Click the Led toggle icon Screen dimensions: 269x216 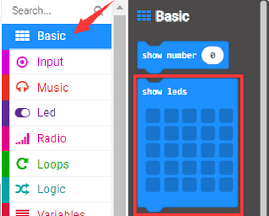22,113
